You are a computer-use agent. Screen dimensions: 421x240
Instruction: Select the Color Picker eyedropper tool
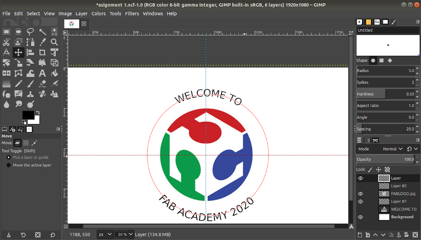click(x=43, y=42)
